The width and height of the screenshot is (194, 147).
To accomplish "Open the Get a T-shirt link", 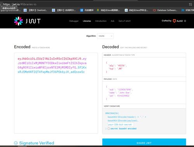I will coord(125,21).
